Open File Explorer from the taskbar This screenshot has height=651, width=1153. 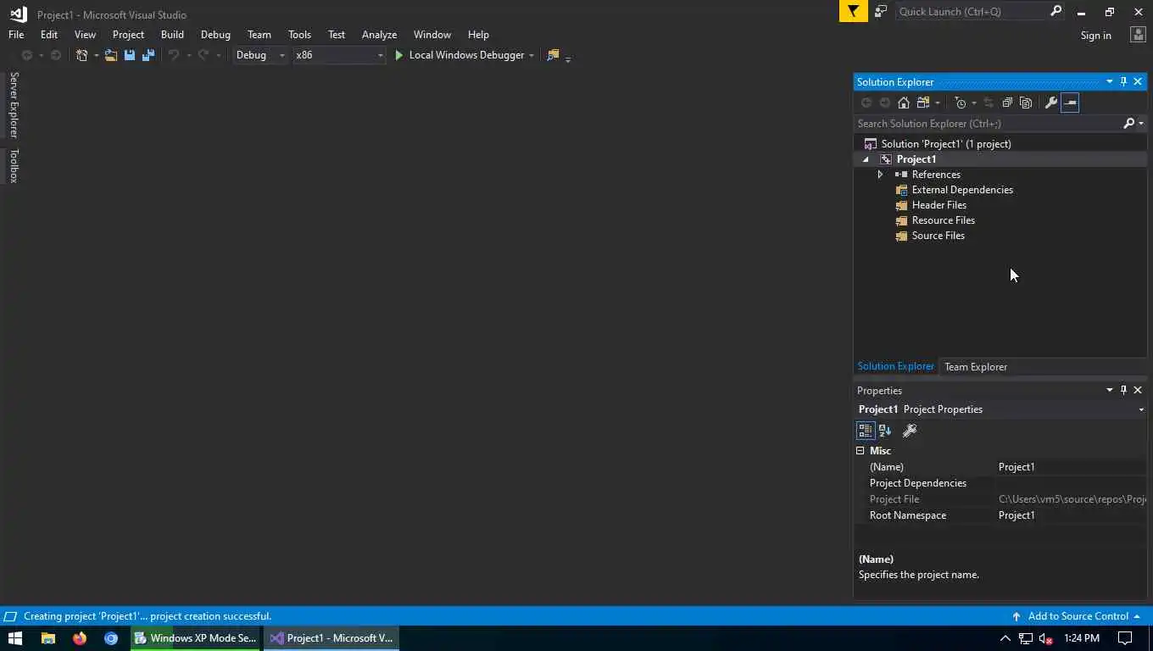coord(48,638)
